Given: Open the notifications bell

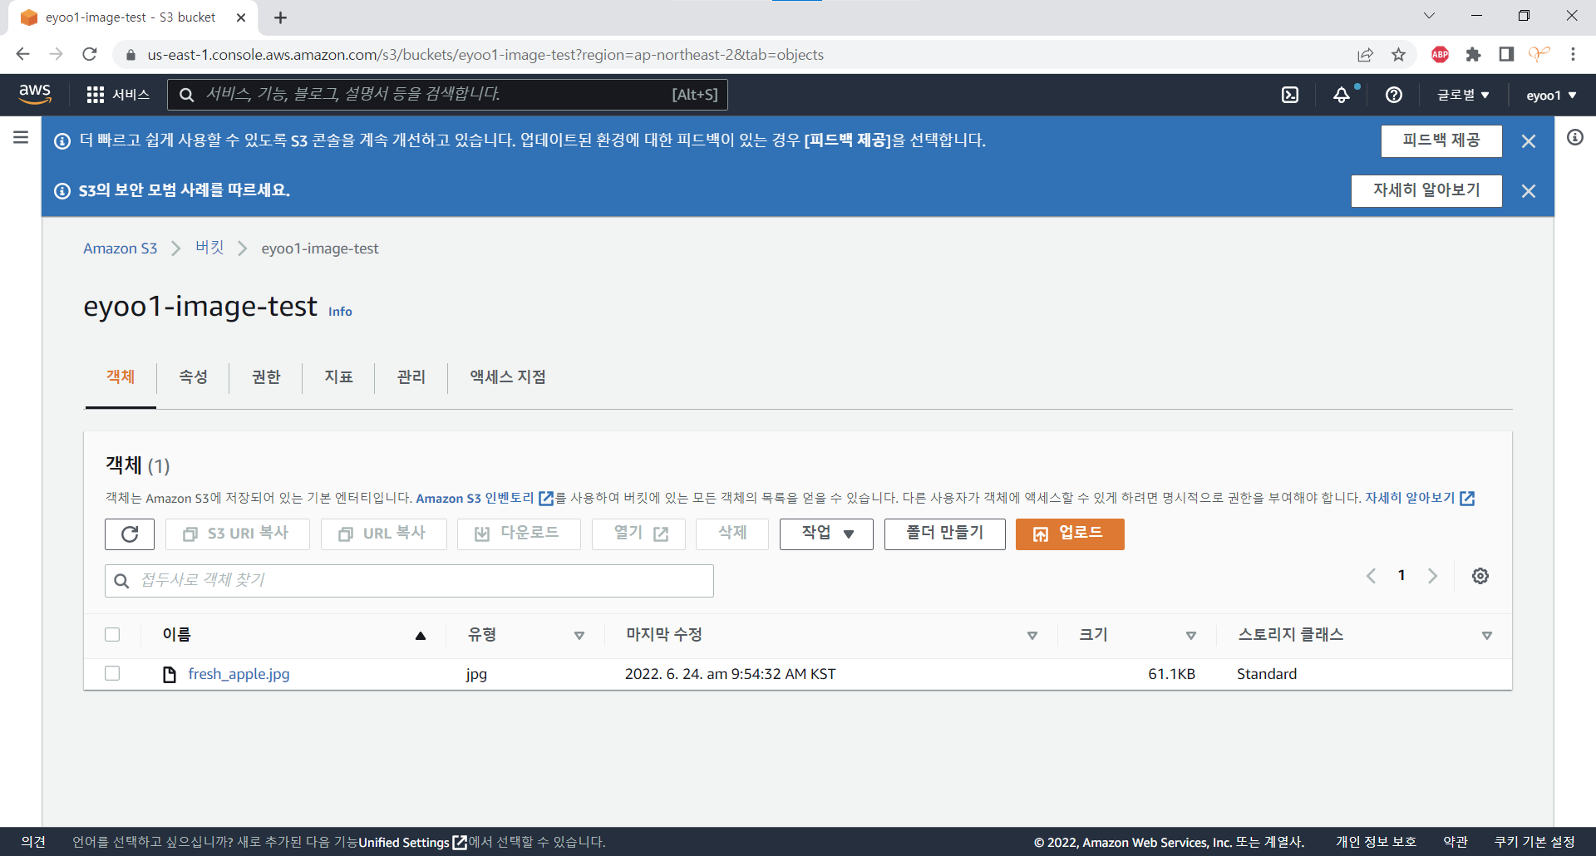Looking at the screenshot, I should (x=1342, y=95).
